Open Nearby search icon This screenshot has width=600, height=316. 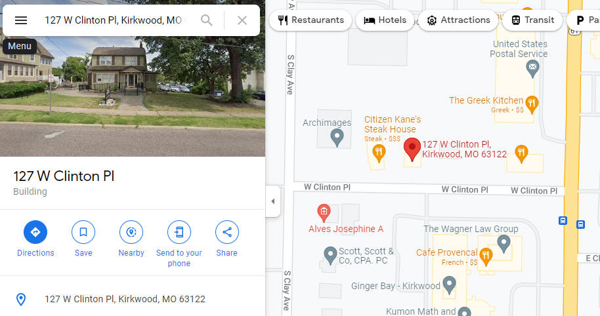(131, 232)
